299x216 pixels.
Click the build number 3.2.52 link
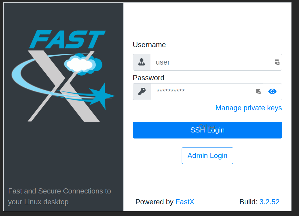tap(270, 202)
